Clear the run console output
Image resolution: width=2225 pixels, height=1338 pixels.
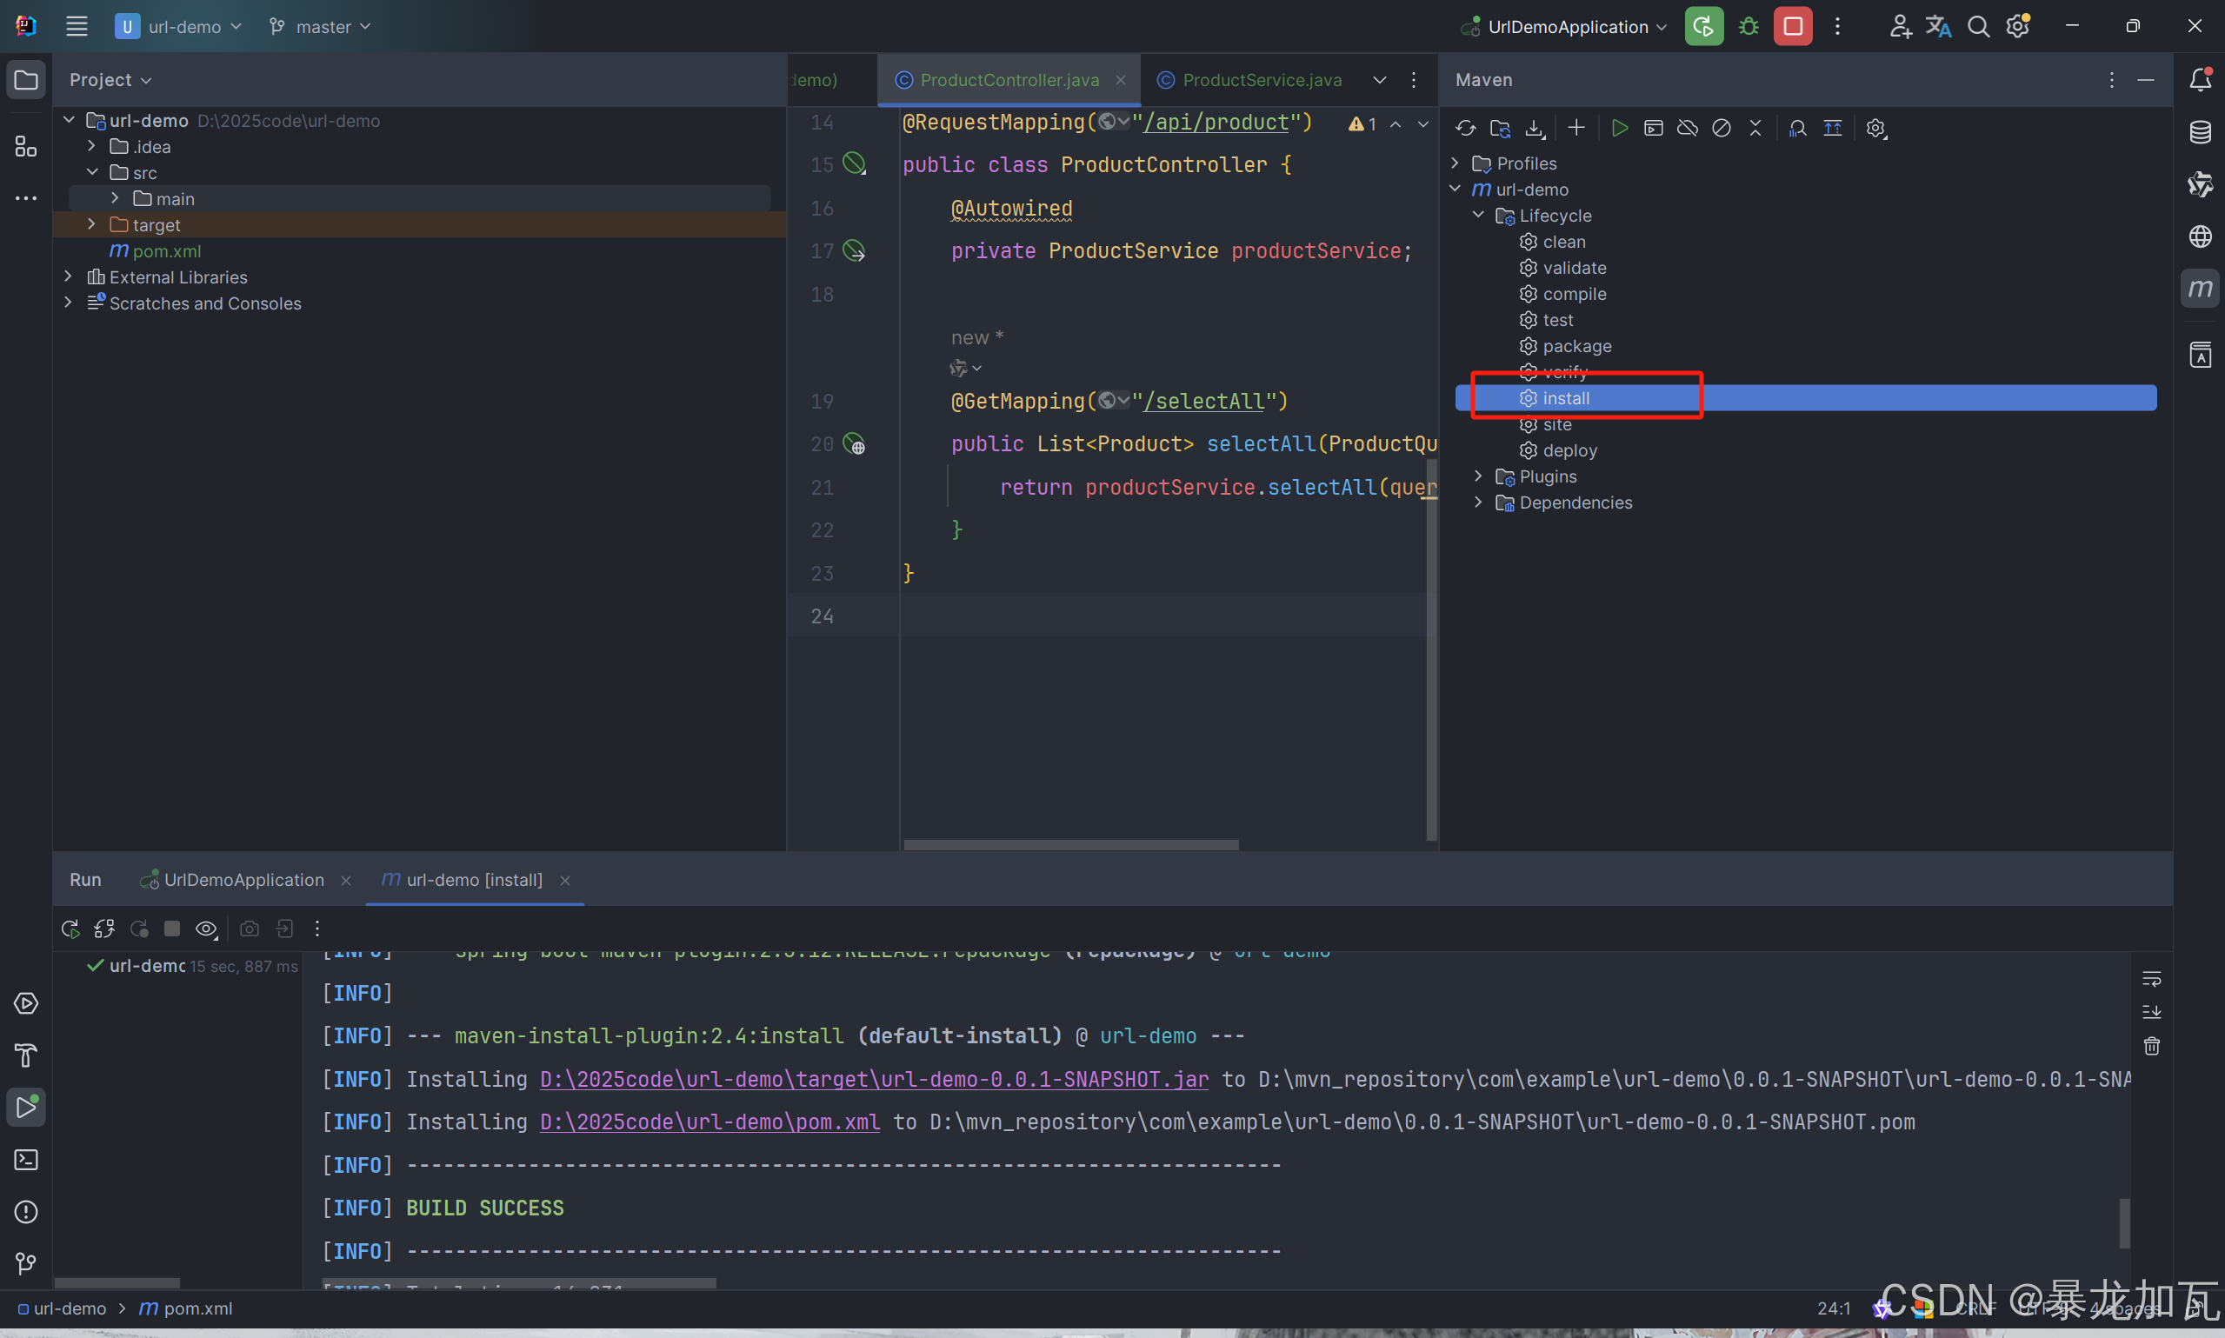pos(2151,1046)
